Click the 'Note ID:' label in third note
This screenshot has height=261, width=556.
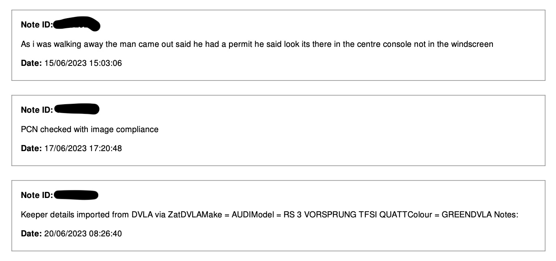click(x=37, y=195)
